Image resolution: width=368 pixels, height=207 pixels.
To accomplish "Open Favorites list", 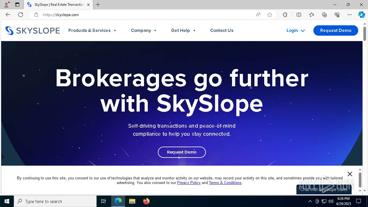I will pyautogui.click(x=312, y=15).
